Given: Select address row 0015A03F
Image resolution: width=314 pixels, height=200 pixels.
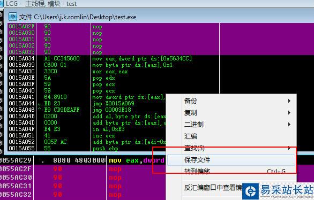Looking at the screenshot, I should [x=21, y=84].
